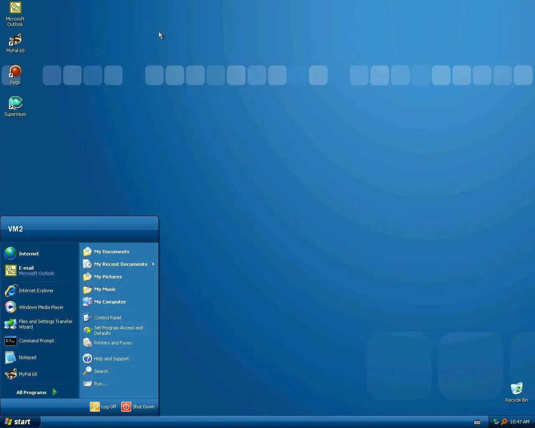
Task: Open Control Panel
Action: click(x=119, y=318)
